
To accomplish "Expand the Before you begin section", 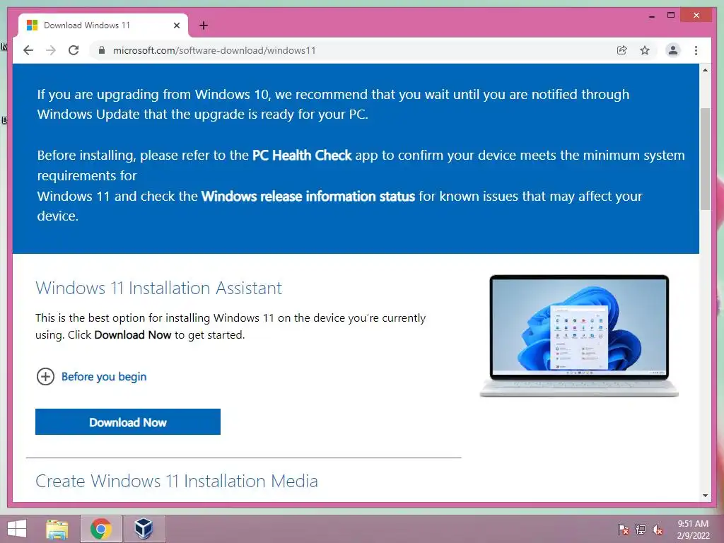I will [x=45, y=376].
